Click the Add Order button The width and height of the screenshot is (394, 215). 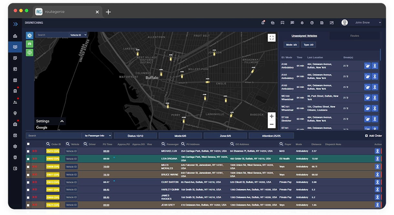pos(373,135)
